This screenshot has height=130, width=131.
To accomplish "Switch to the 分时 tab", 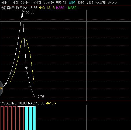I will click(x=5, y=2).
